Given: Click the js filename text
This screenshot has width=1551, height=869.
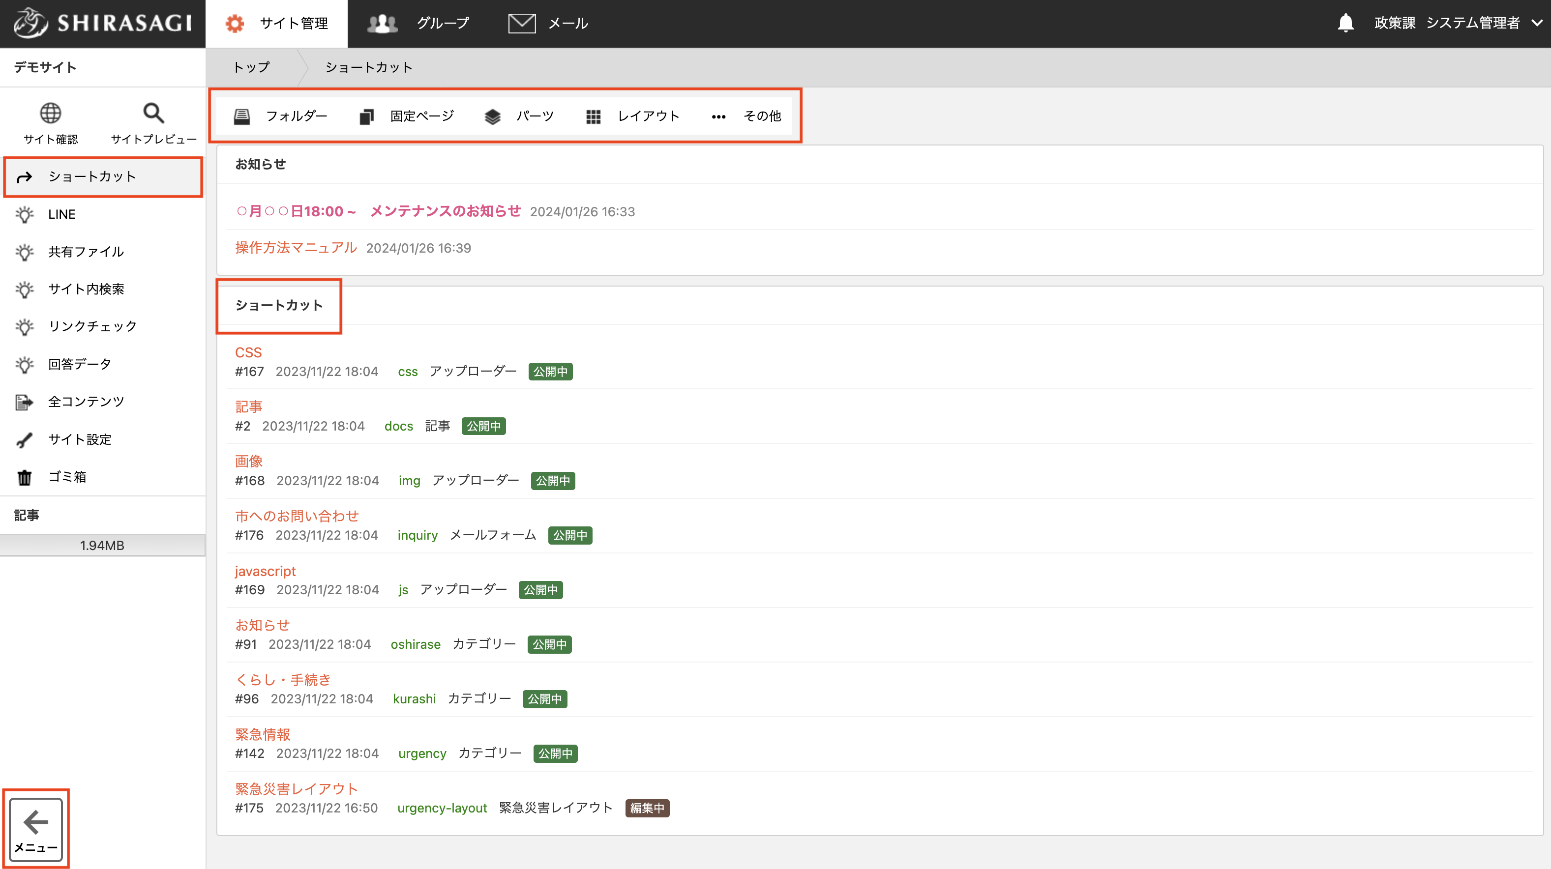Looking at the screenshot, I should coord(403,590).
